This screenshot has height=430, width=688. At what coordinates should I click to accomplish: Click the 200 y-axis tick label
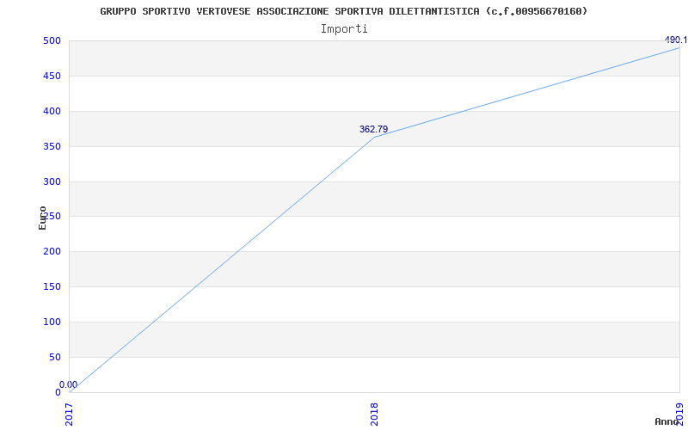52,252
